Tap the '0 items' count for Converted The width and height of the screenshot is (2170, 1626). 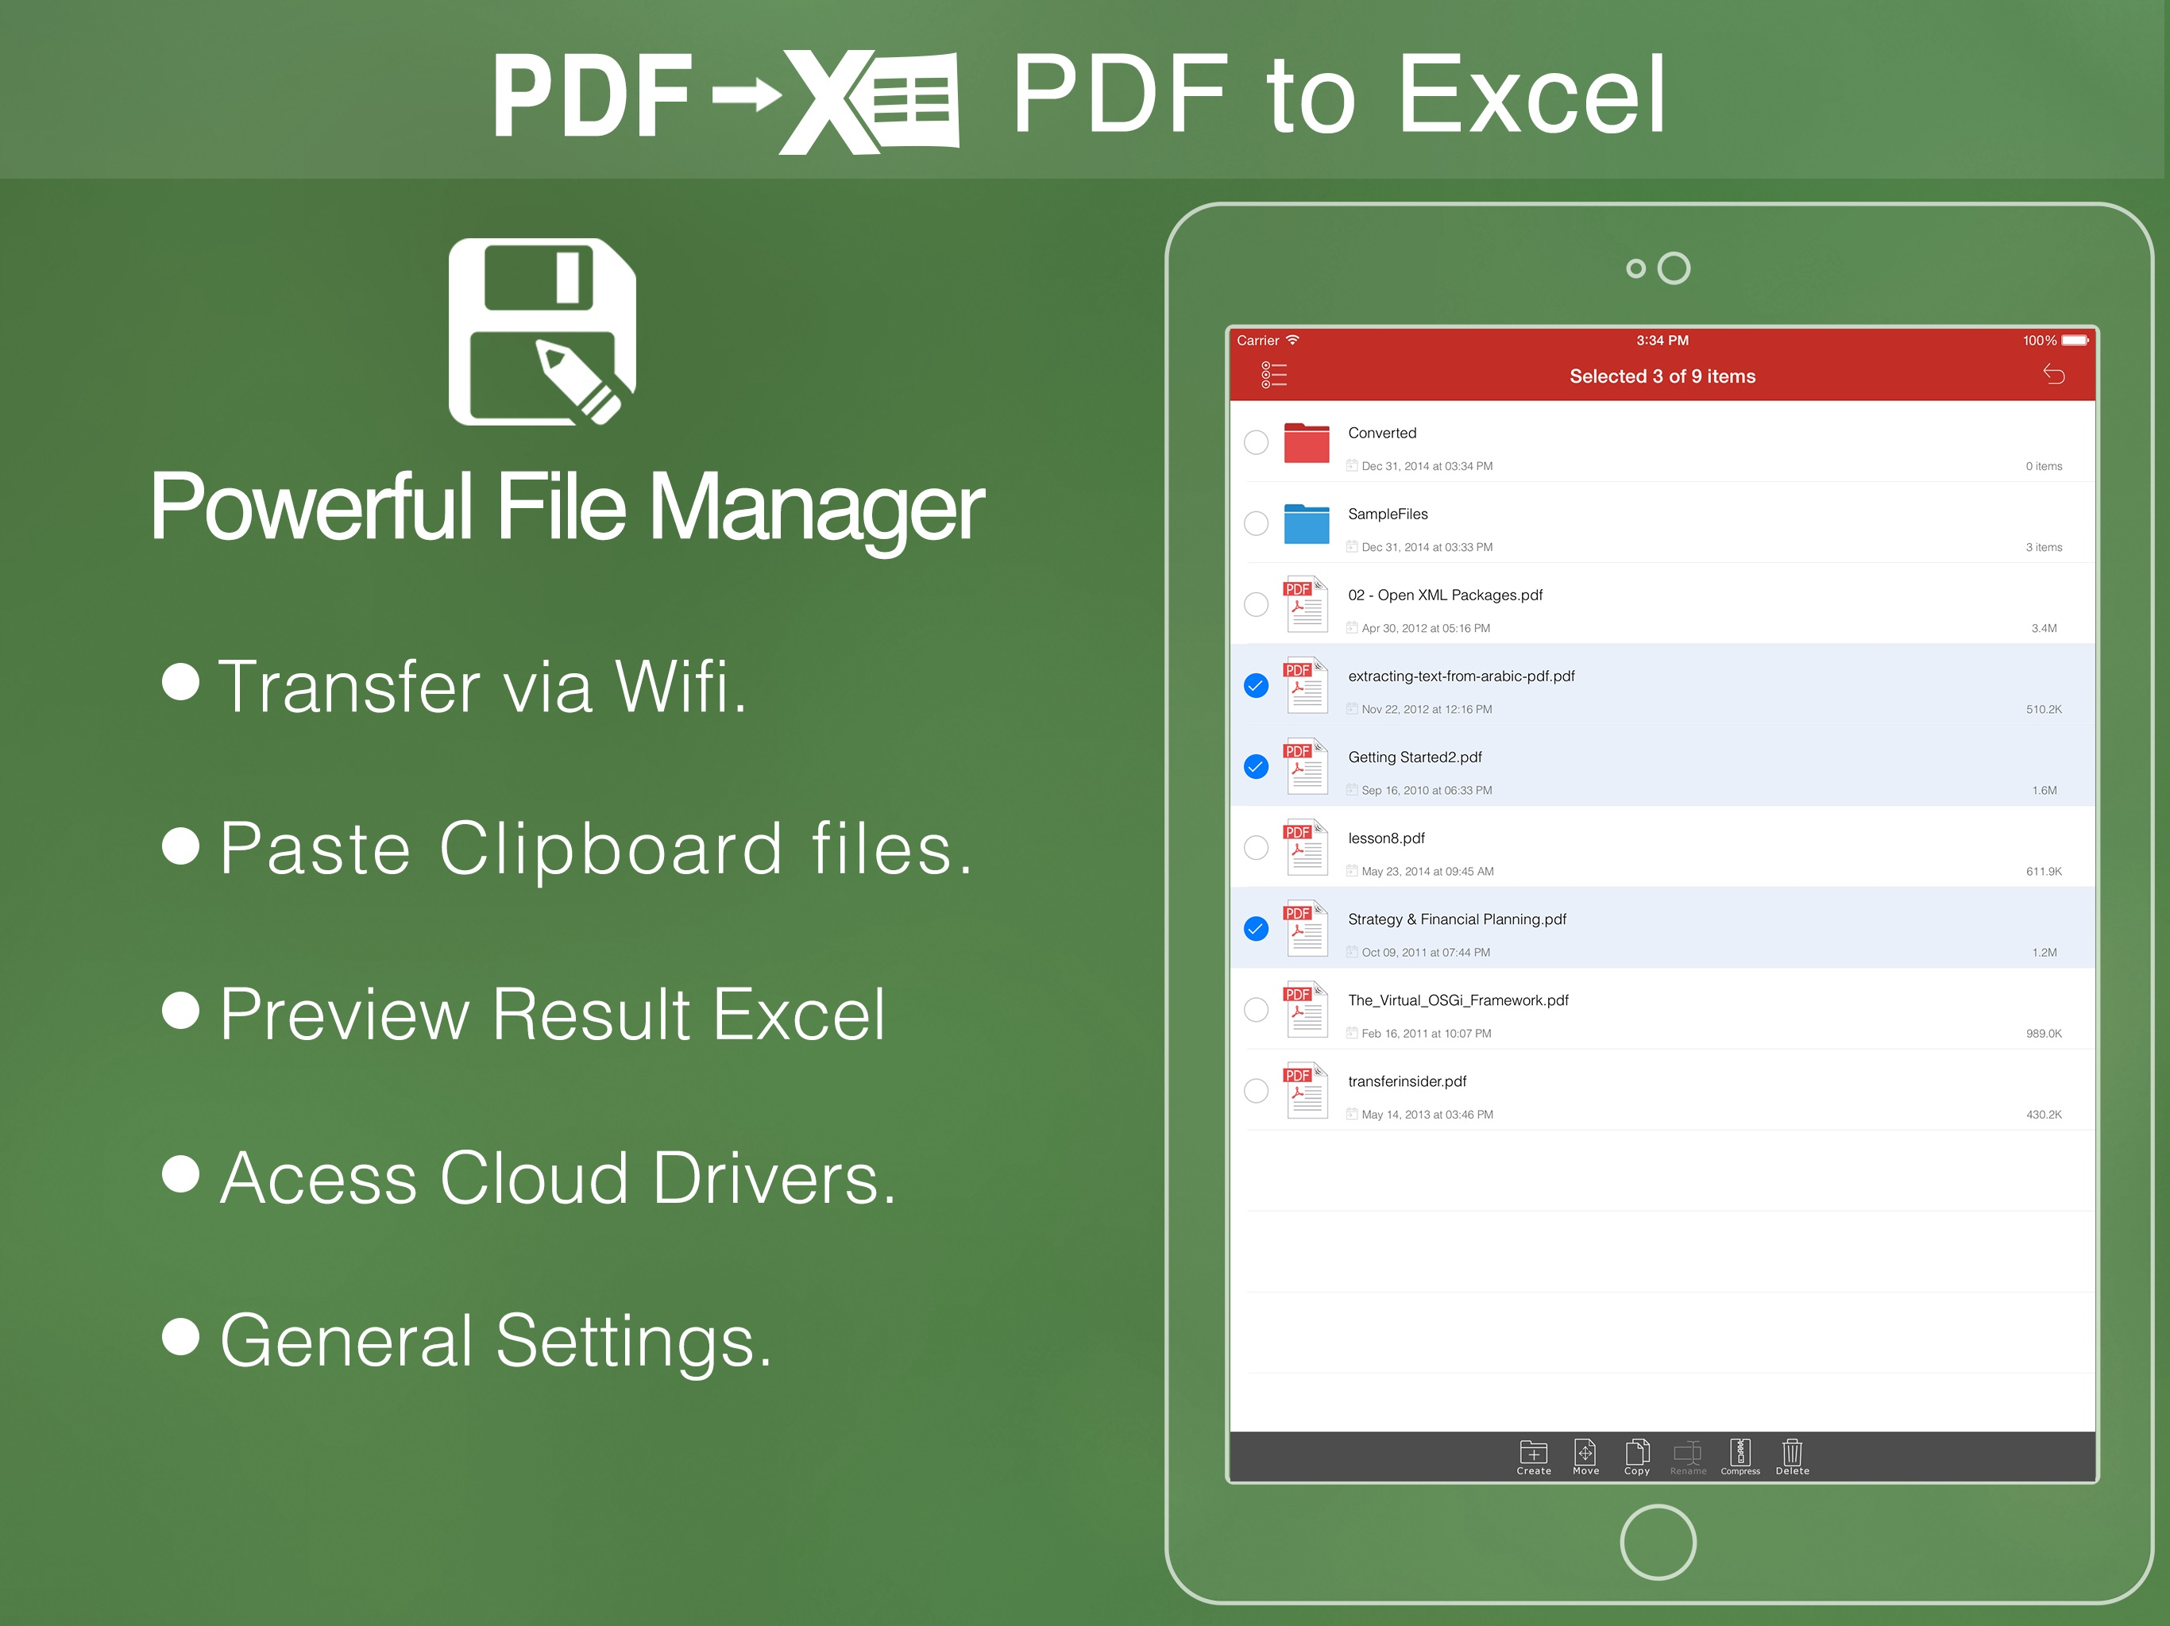coord(2044,466)
